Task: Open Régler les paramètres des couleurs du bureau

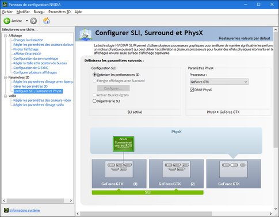Action: coord(43,45)
